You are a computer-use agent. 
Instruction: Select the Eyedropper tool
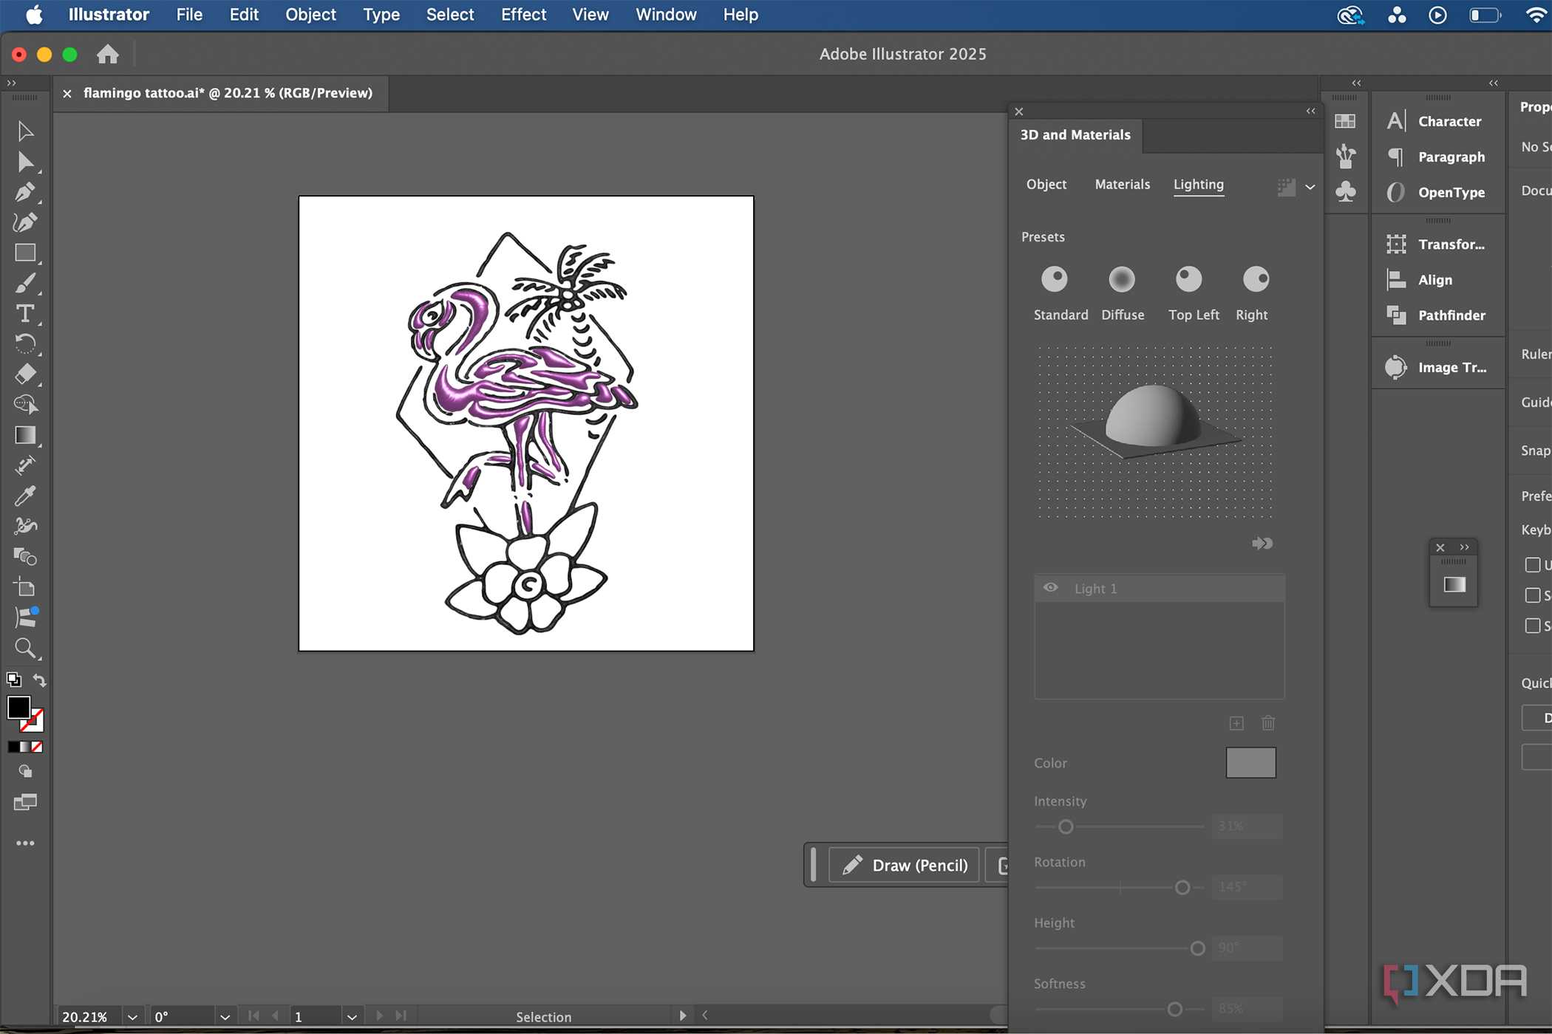[25, 496]
